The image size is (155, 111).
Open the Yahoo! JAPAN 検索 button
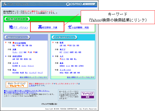(87, 95)
